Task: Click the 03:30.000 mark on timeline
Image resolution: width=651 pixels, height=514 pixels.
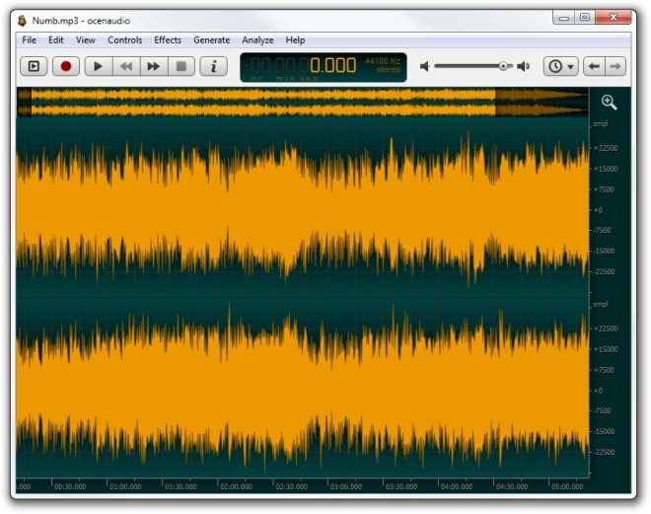Action: click(x=401, y=486)
